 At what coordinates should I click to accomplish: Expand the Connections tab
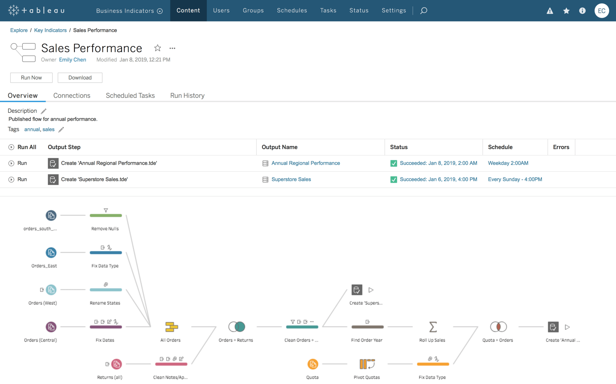[72, 96]
